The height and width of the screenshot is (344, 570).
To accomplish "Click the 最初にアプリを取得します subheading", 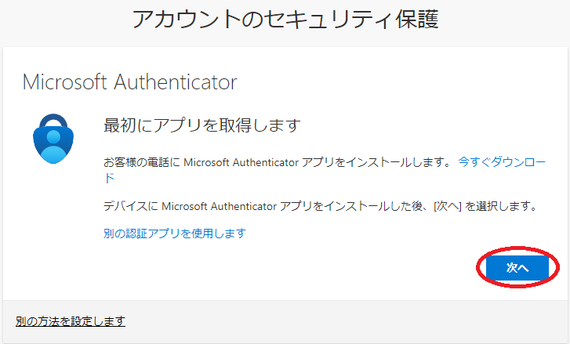I will pyautogui.click(x=202, y=125).
